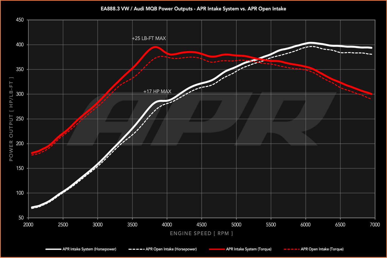This screenshot has width=387, height=258.
Task: Click the 7000 RPM tick label
Action: [x=375, y=225]
